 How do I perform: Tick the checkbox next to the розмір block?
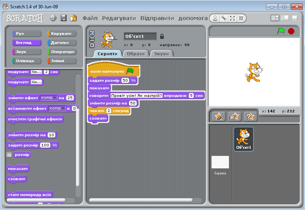[9, 154]
